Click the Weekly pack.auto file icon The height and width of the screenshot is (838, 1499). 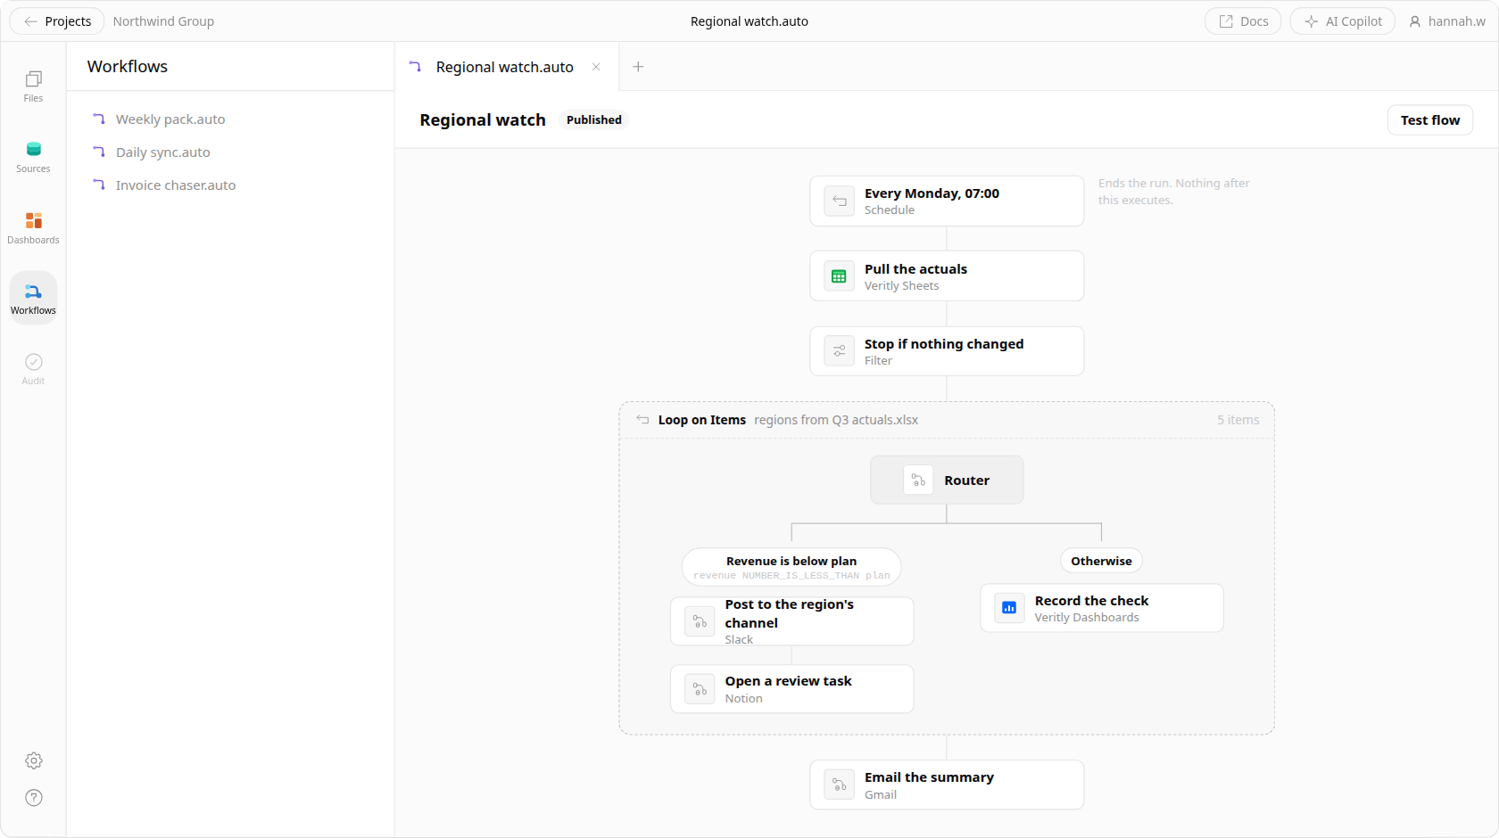99,119
